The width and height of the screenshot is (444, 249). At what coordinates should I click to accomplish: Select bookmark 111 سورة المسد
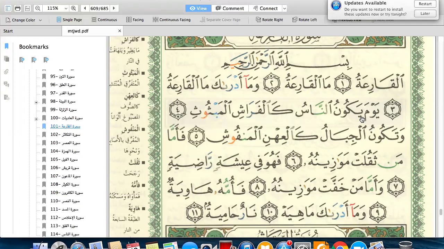pos(65,209)
